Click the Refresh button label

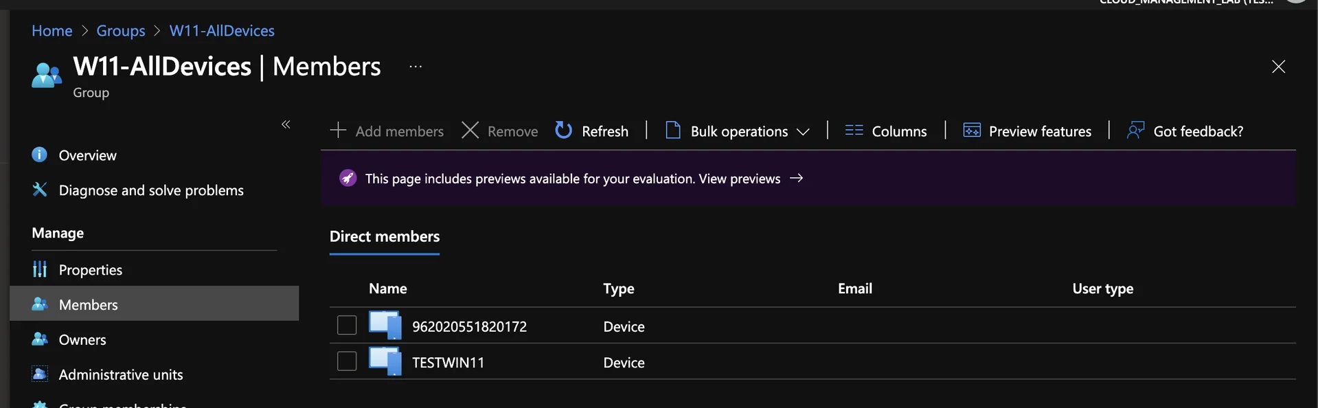point(605,131)
